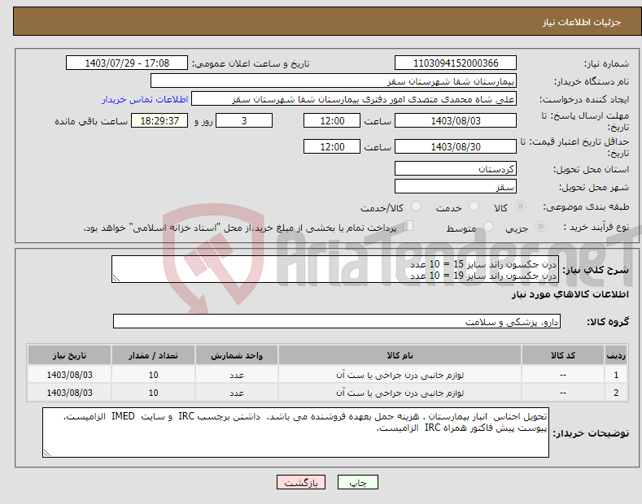Image resolution: width=642 pixels, height=504 pixels.
Task: Click quantity 10 in row 1
Action: pos(153,375)
